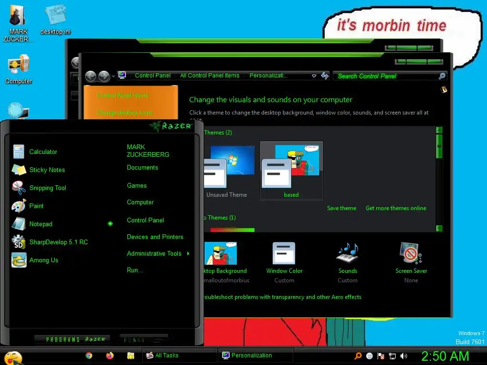
Task: Click the Save theme link
Action: click(x=341, y=208)
